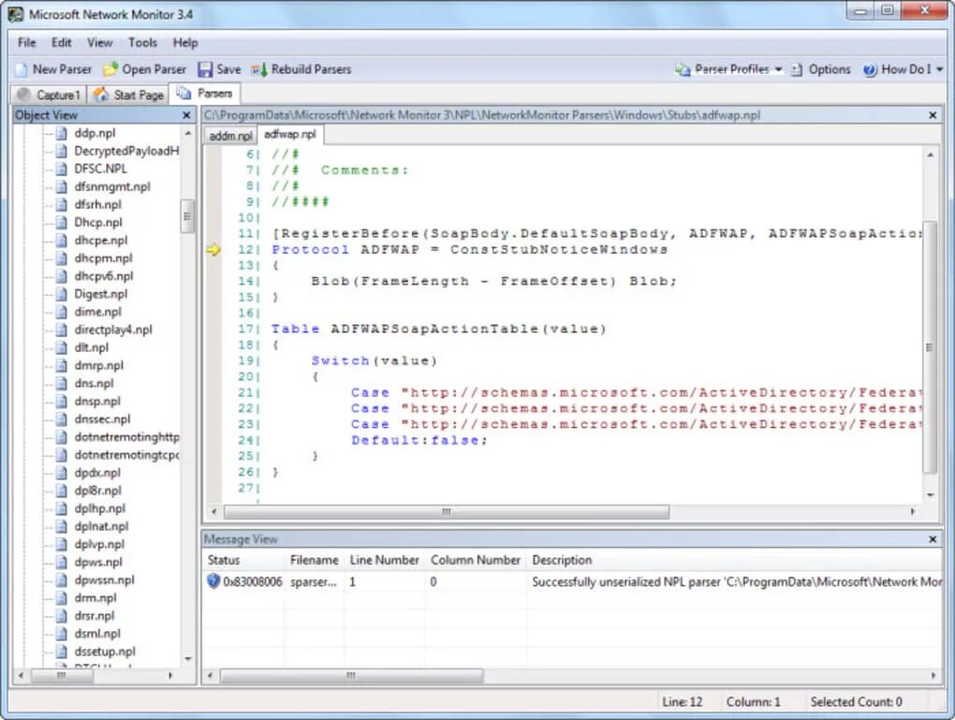Open the View menu
Viewport: 955px width, 720px height.
(x=99, y=43)
